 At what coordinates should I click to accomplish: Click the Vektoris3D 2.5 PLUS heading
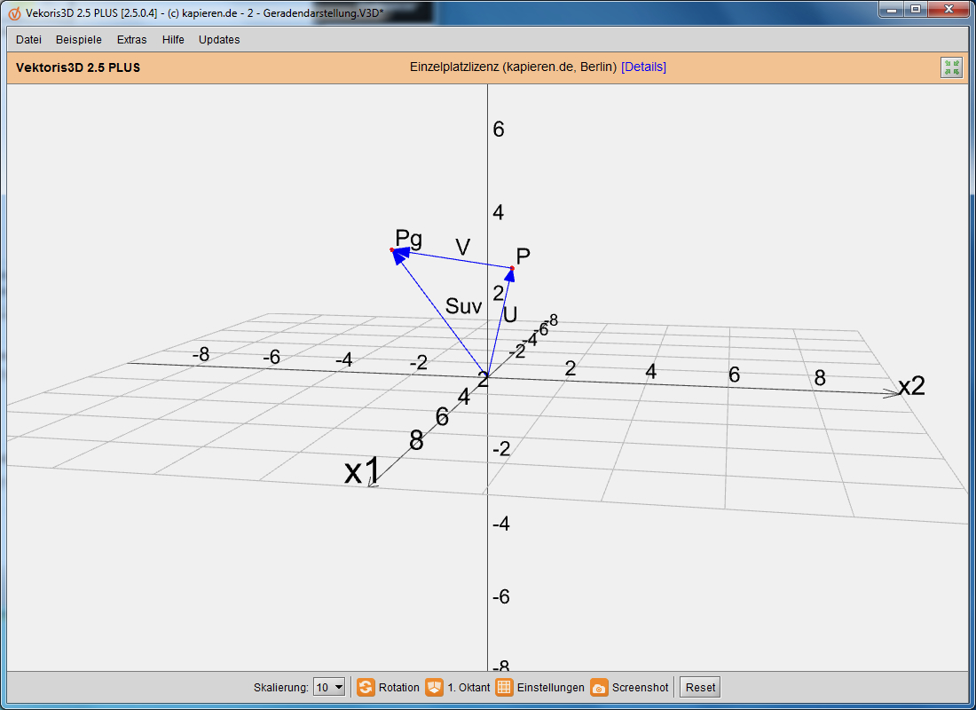(x=78, y=67)
